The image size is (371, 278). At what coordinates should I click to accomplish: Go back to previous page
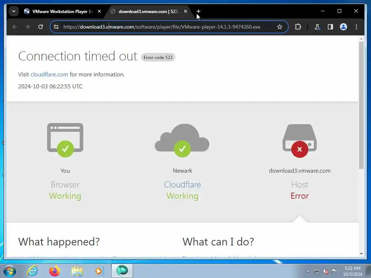(x=14, y=27)
